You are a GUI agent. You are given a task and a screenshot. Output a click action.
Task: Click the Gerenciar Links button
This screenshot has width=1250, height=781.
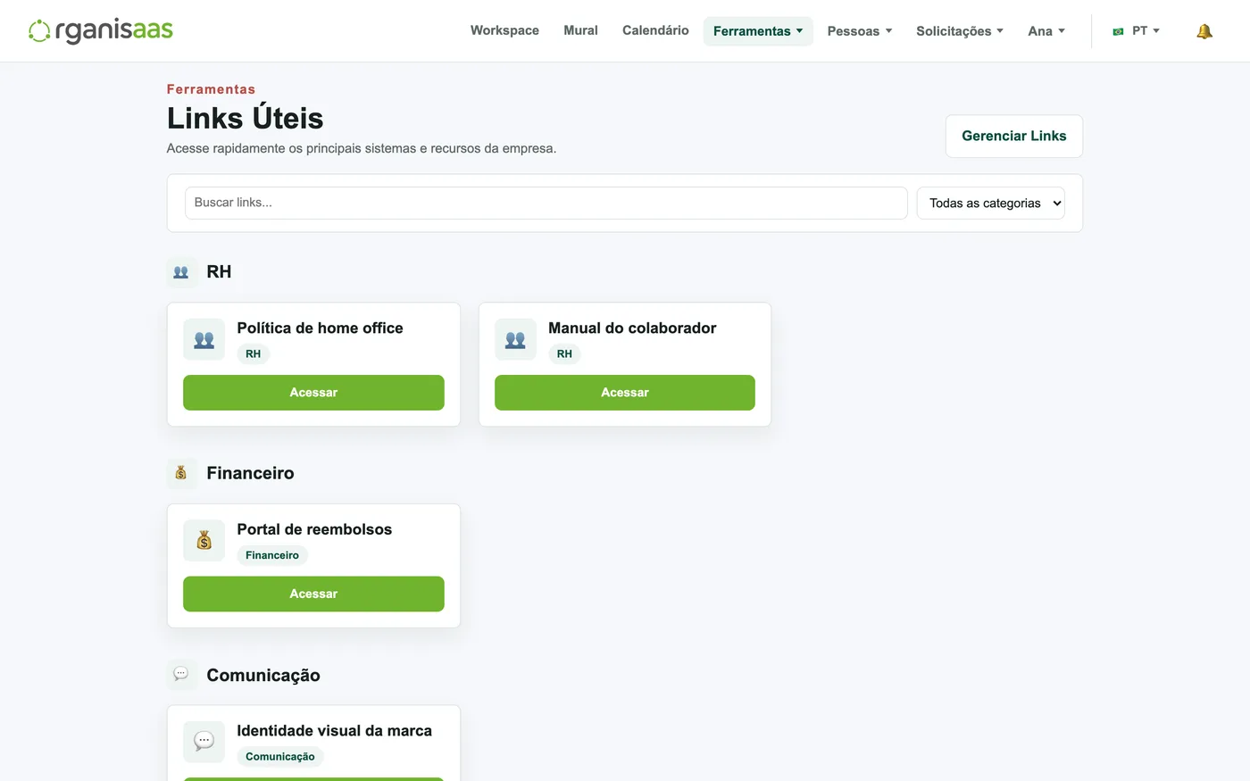pyautogui.click(x=1014, y=137)
